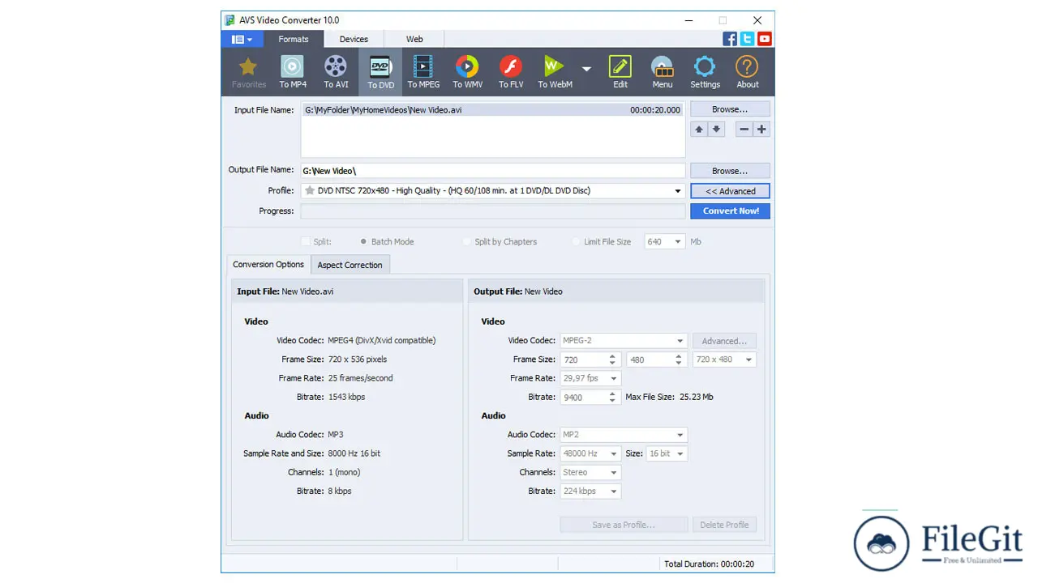Screen dimensions: 1038x583
Task: Open the Conversion Options tab
Action: 268,265
